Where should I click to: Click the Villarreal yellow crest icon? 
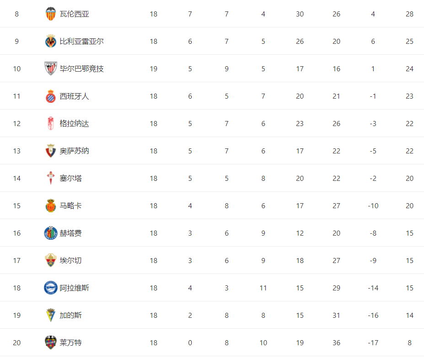pyautogui.click(x=51, y=41)
